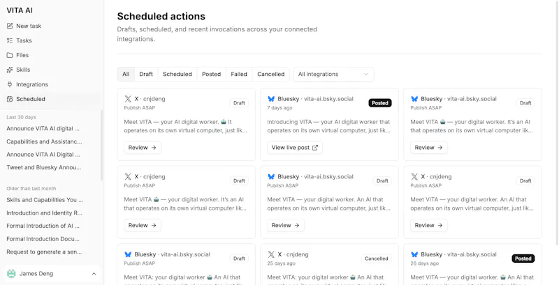Open the Skills section
559x285 pixels.
tap(52, 70)
